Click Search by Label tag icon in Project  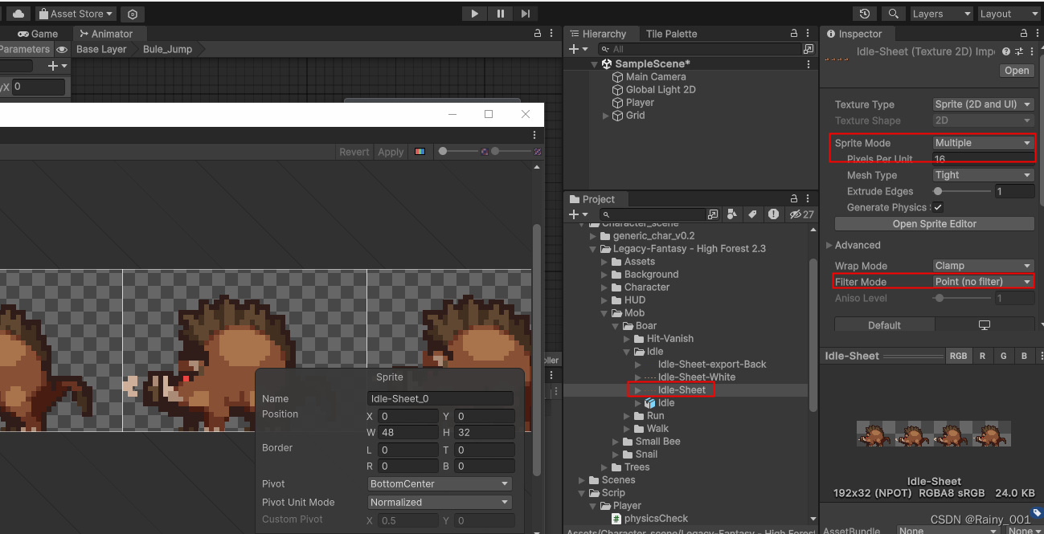752,214
